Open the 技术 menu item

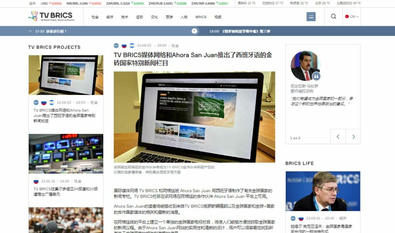tap(125, 17)
